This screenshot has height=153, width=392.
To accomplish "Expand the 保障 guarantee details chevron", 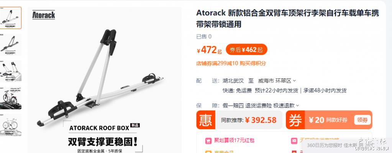I will [297, 106].
